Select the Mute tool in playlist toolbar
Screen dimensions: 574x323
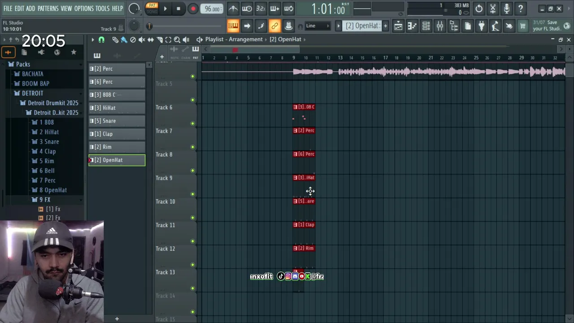click(142, 39)
